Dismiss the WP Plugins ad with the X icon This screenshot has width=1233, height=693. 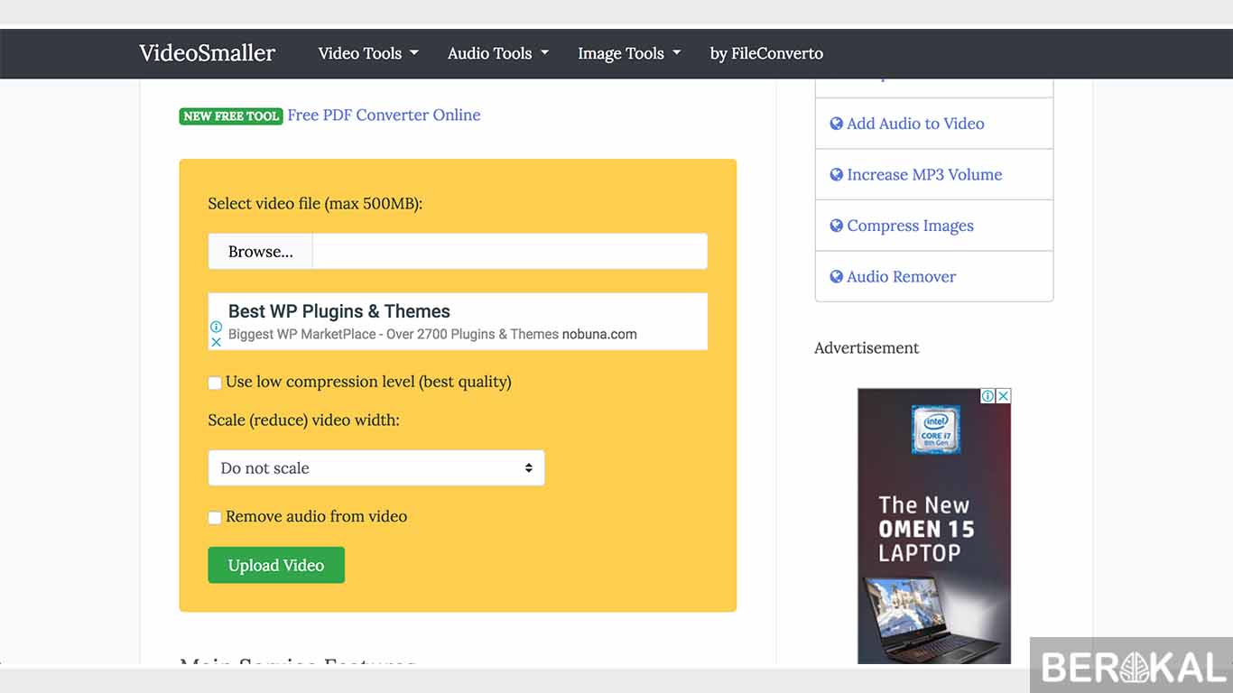click(216, 343)
